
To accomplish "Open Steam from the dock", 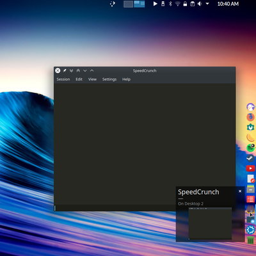I will (250, 158).
